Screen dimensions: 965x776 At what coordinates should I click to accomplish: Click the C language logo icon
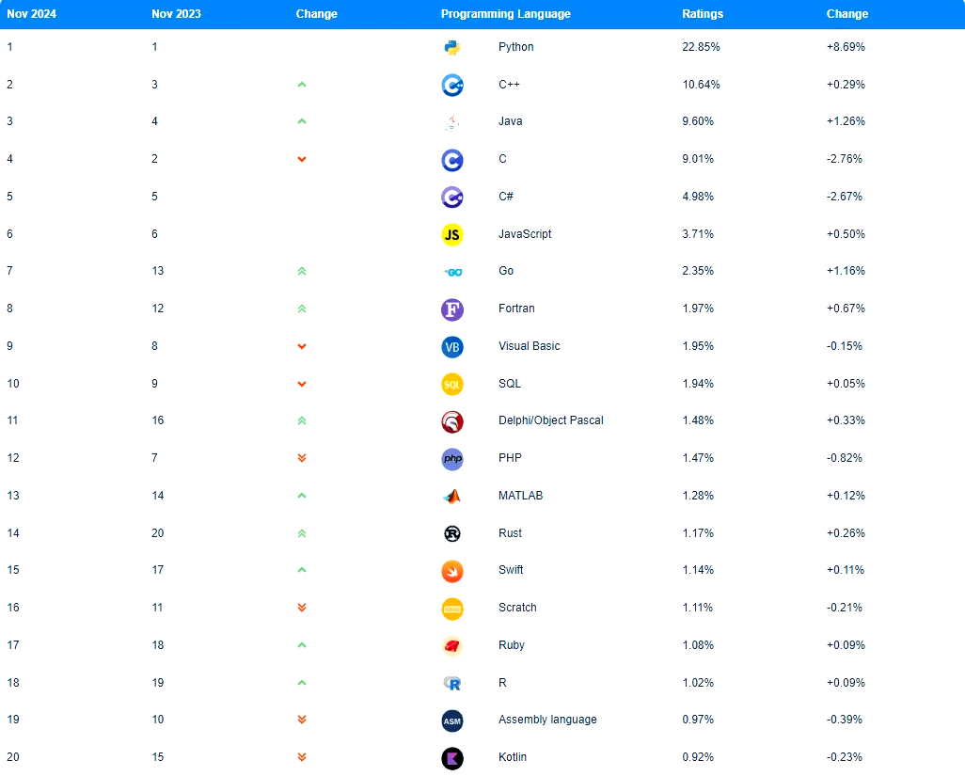tap(452, 161)
